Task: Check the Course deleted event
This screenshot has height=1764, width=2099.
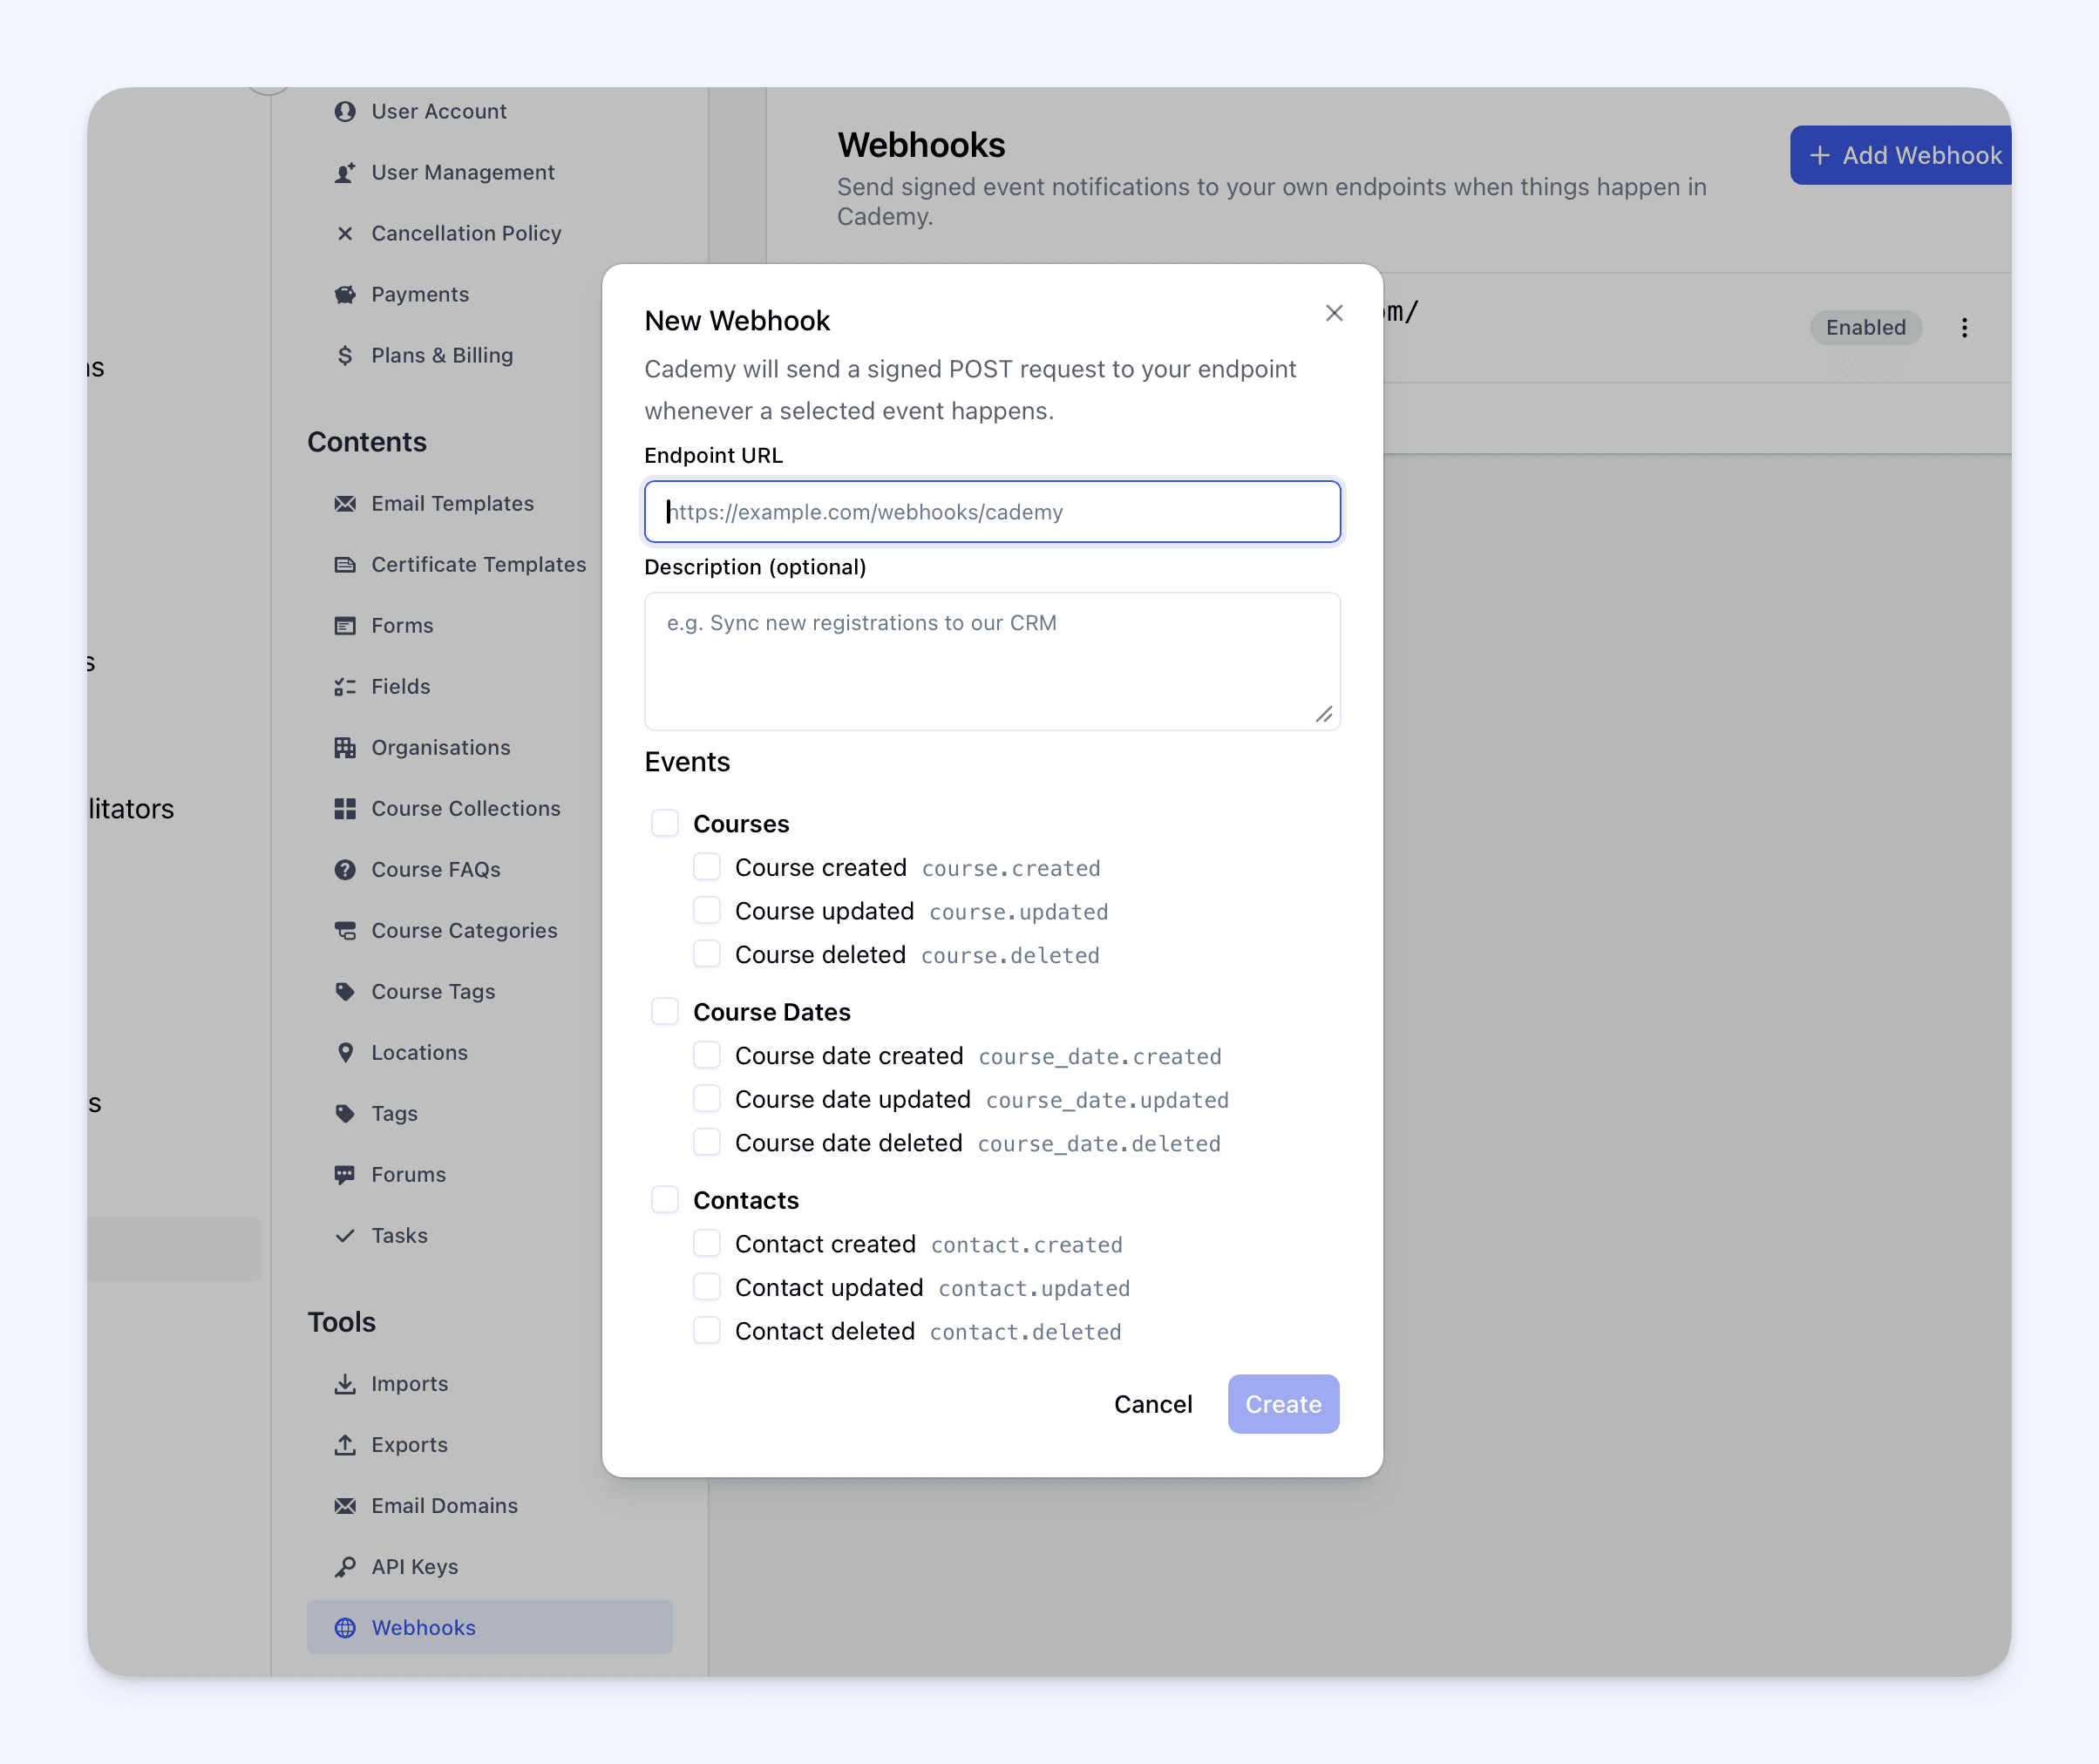Action: point(707,954)
